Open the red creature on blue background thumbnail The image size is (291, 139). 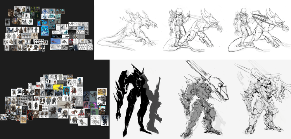coord(55,41)
